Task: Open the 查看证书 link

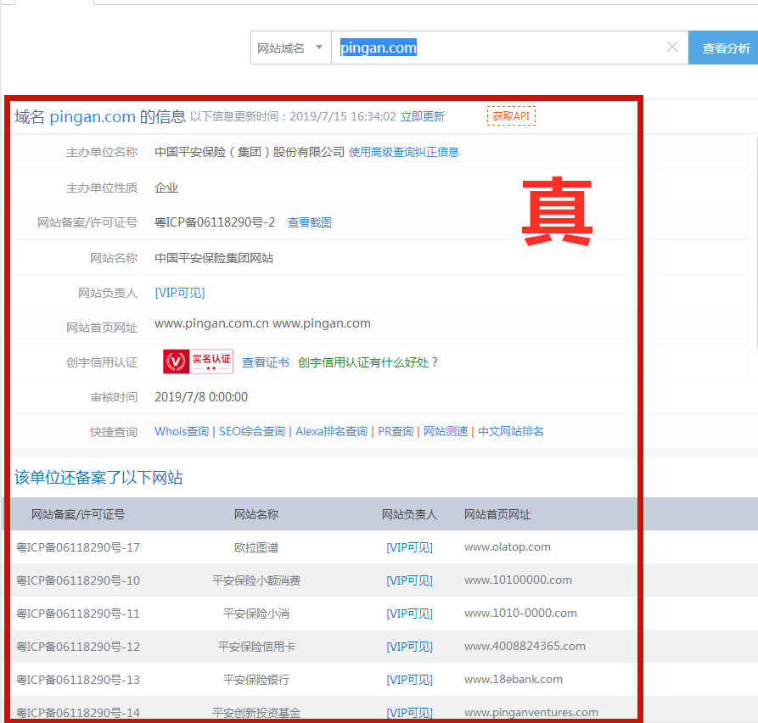Action: [x=266, y=362]
